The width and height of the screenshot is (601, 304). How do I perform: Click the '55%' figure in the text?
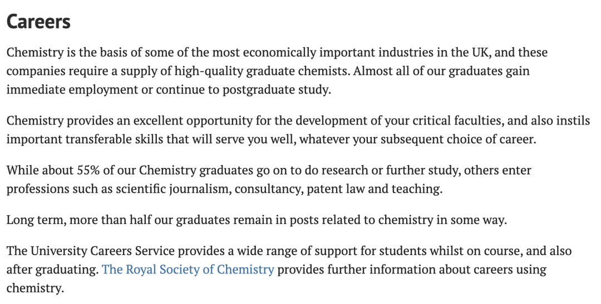pyautogui.click(x=88, y=170)
